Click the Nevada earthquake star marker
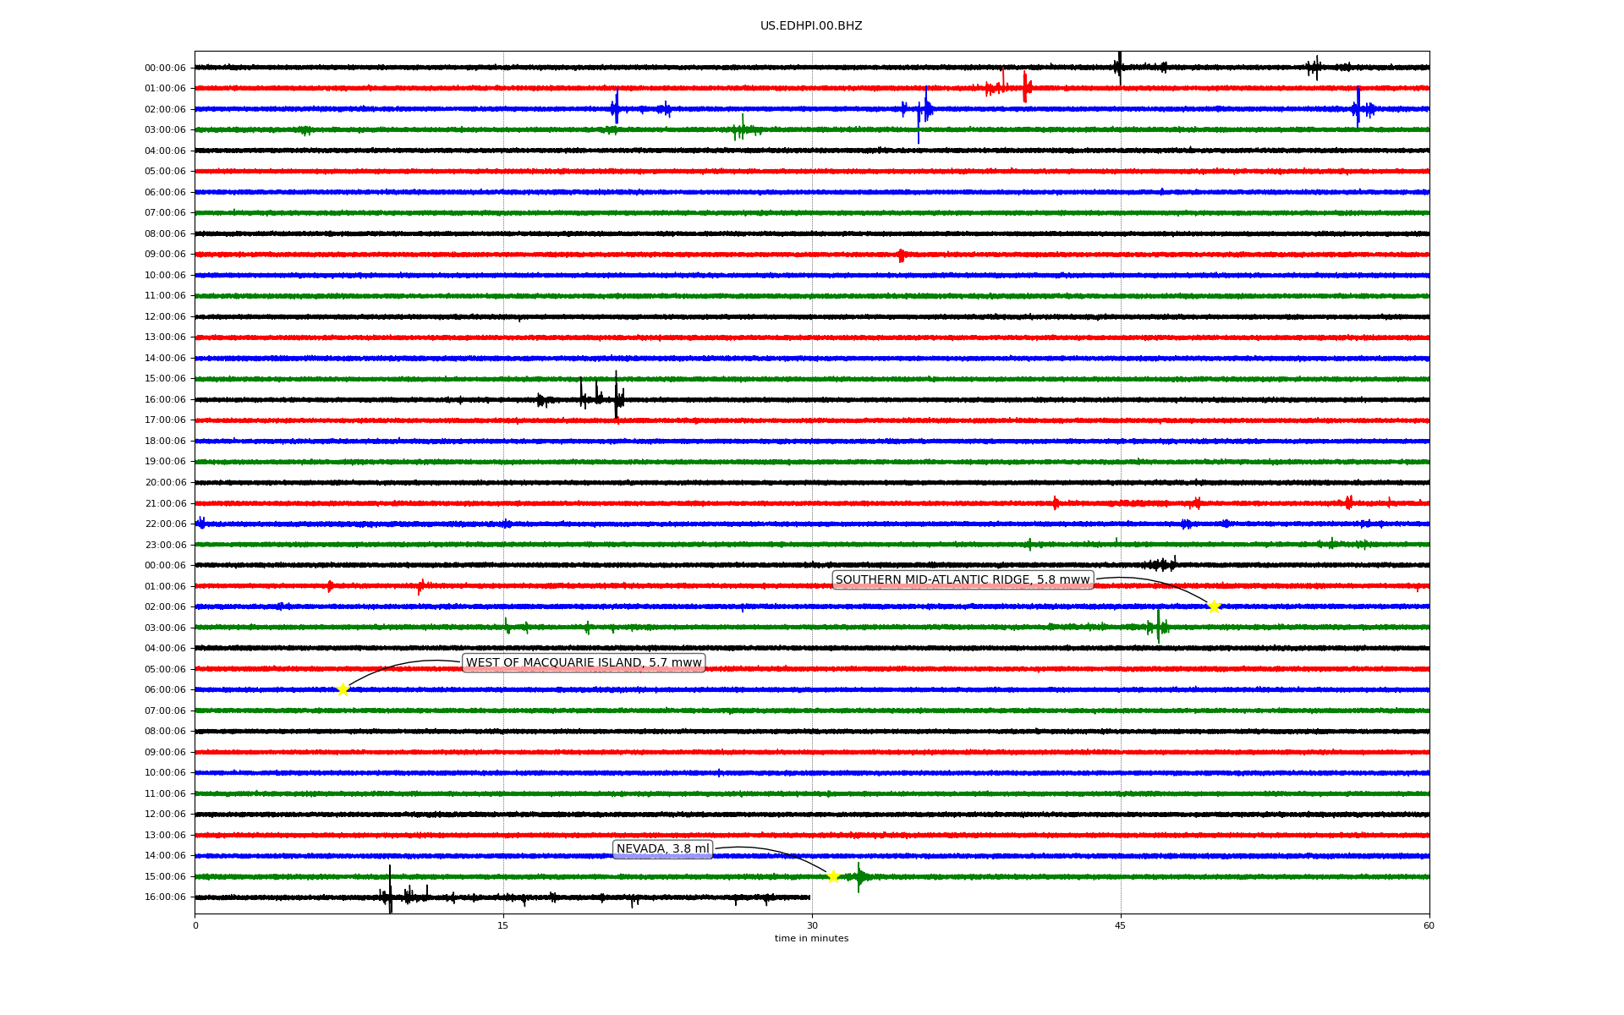Screen dimensions: 1624x1015 point(833,876)
